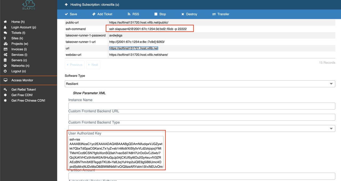Click the User Authorized Key text area
341x181 pixels.
pyautogui.click(x=116, y=152)
